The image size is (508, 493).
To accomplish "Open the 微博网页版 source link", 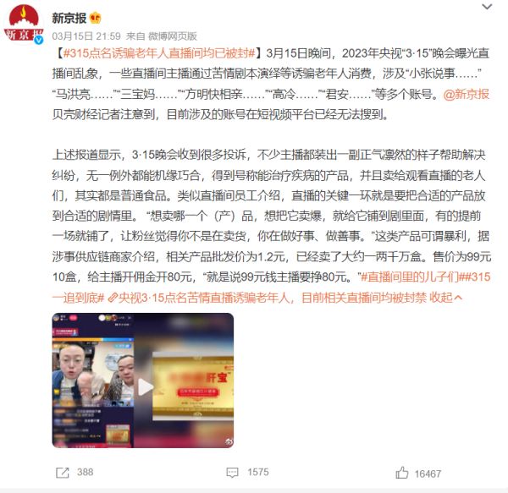I will tap(173, 36).
